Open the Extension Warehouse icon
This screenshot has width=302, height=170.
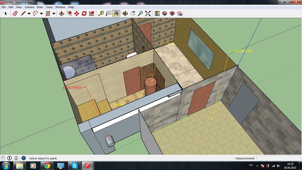click(x=172, y=14)
